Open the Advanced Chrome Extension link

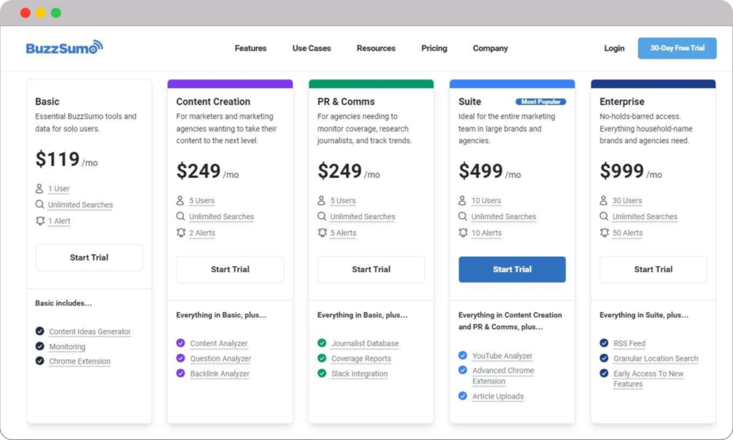(503, 376)
